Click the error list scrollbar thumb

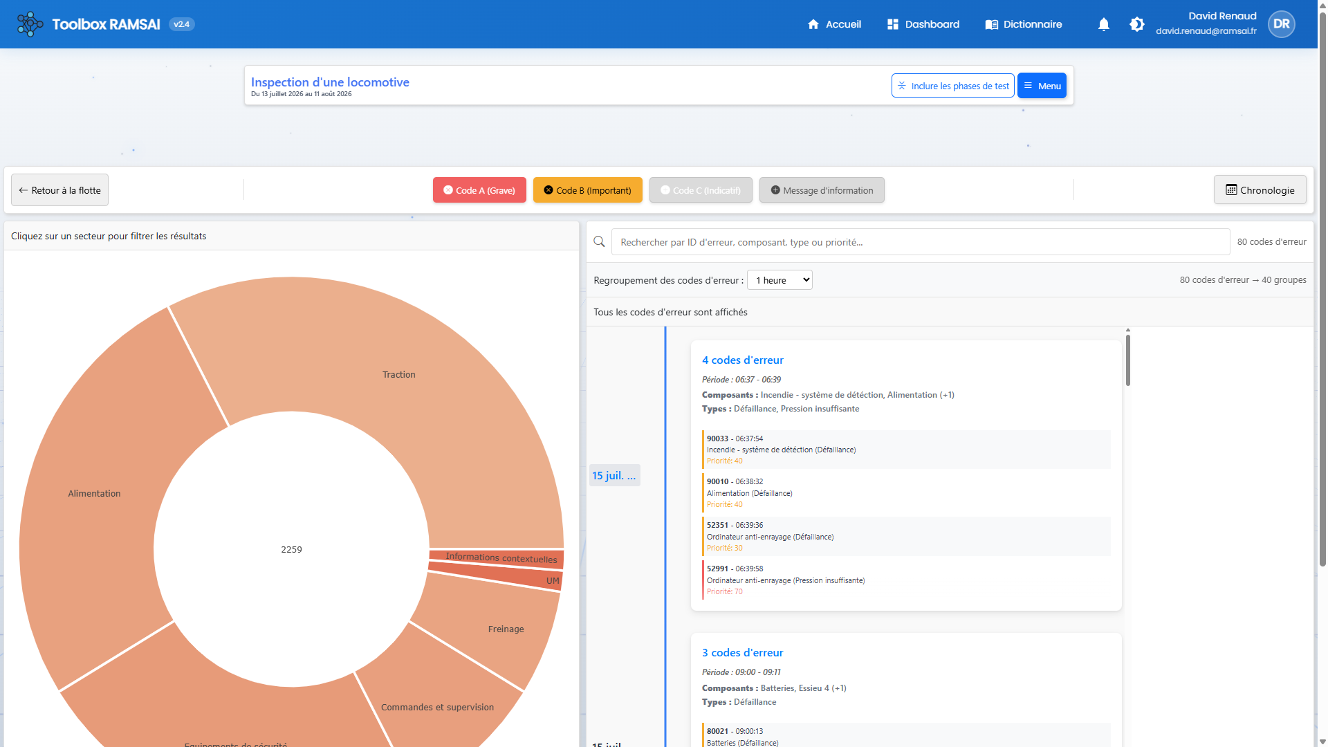click(x=1127, y=360)
